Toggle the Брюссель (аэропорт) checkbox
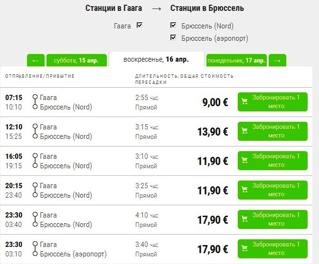Image resolution: width=319 pixels, height=264 pixels. 173,37
